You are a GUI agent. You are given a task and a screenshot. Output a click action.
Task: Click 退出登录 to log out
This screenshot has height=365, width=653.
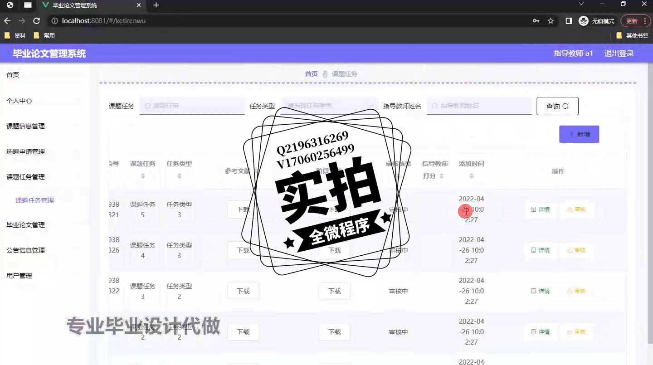click(619, 54)
